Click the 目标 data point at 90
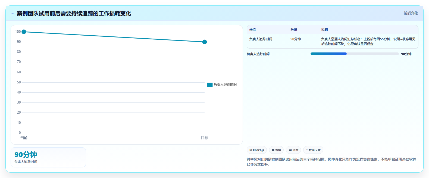The image size is (429, 178). point(205,42)
